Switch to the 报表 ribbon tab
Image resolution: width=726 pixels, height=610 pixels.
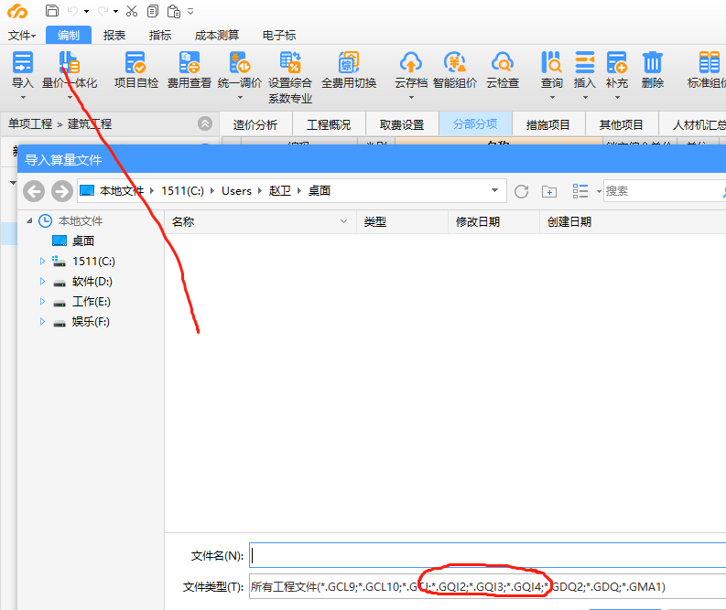click(114, 35)
